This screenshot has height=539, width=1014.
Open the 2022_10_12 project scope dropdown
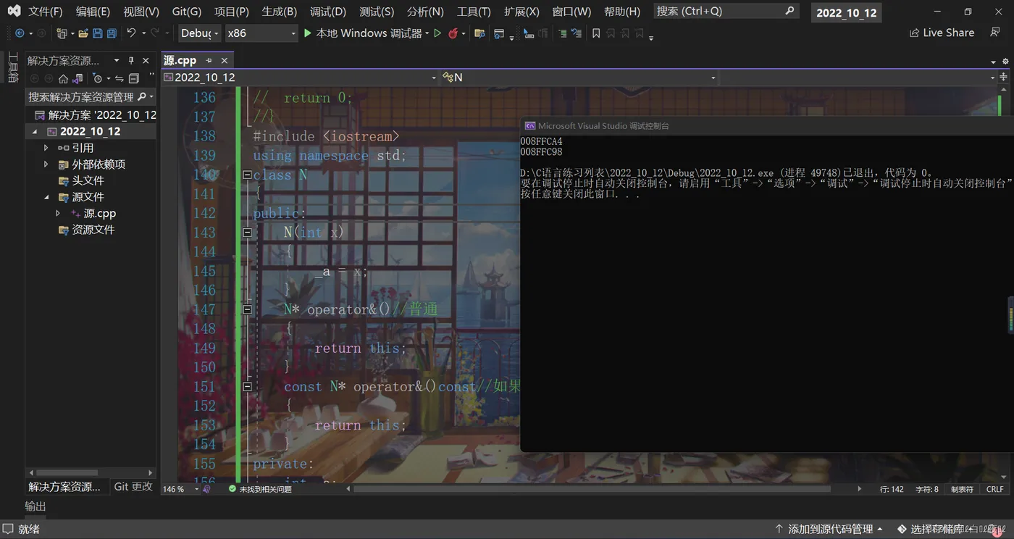(x=300, y=78)
